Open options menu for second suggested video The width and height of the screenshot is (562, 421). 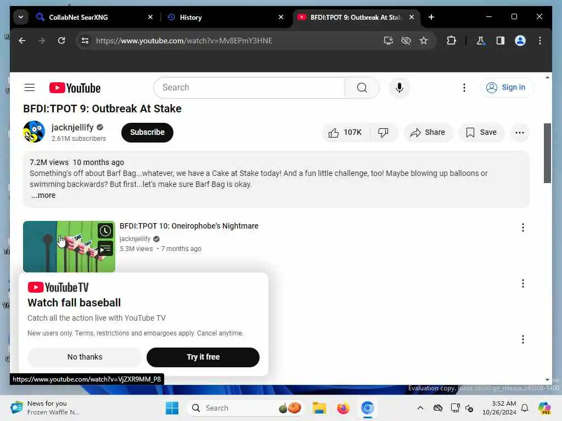523,283
